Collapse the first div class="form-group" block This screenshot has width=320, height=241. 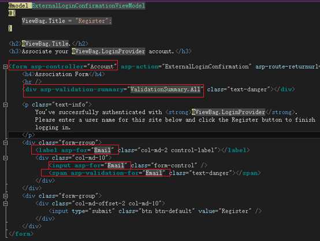(5, 143)
